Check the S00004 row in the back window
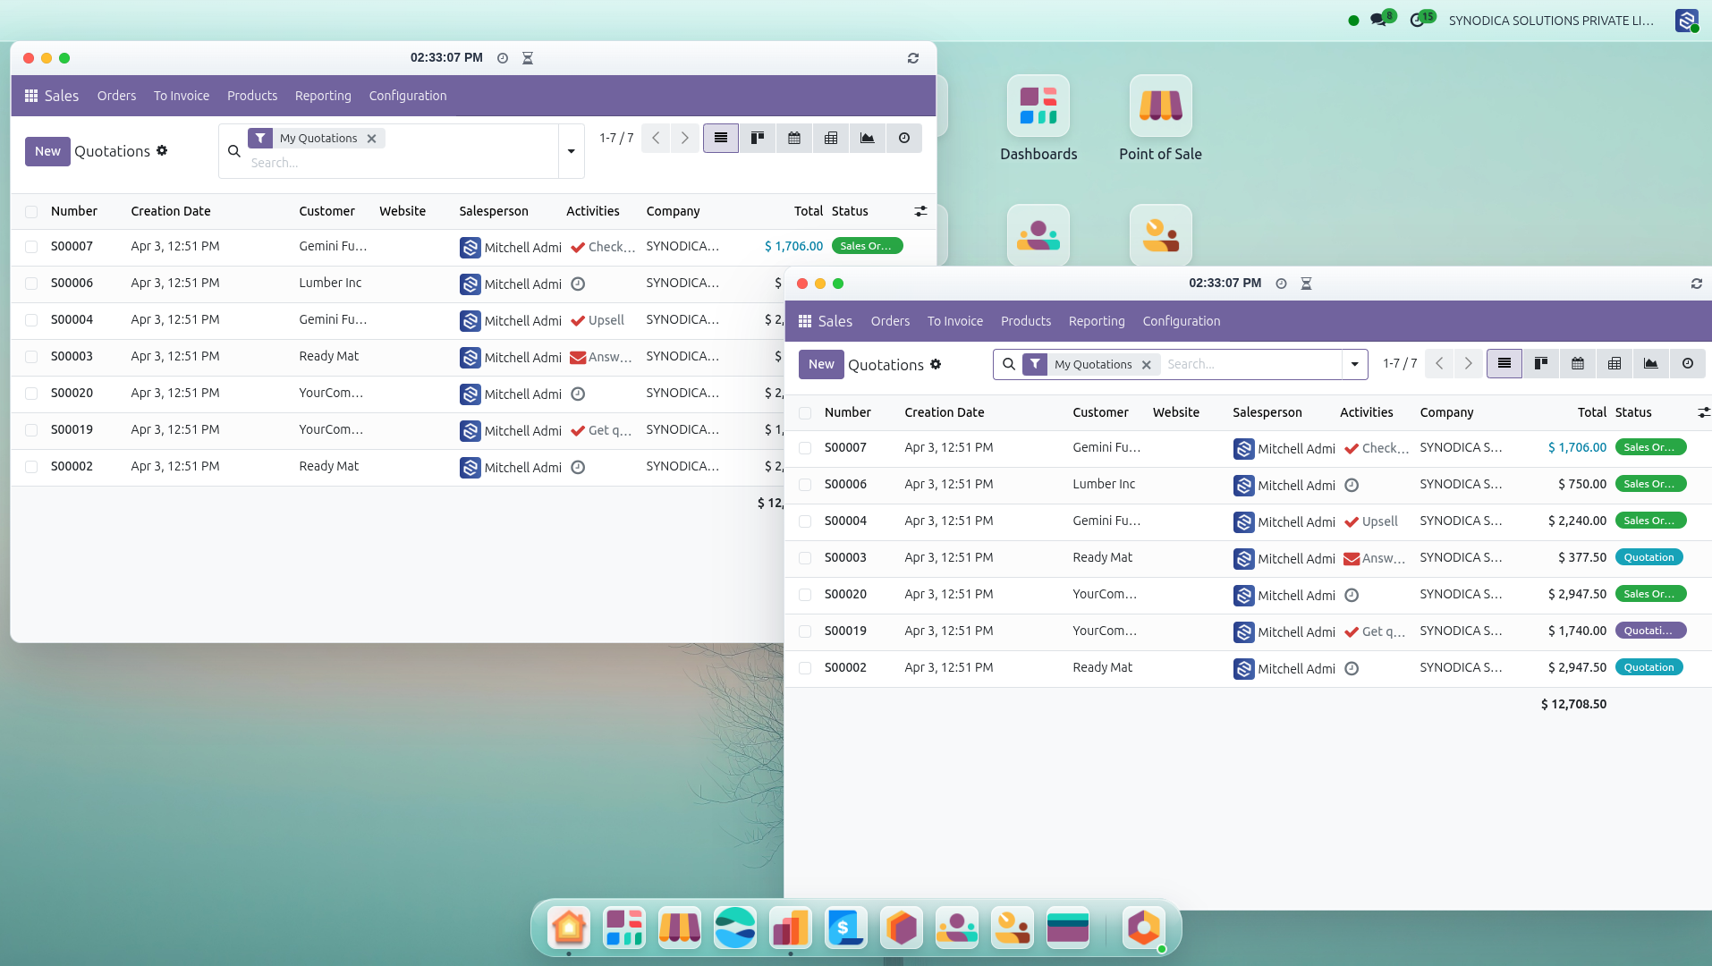This screenshot has height=966, width=1712. [x=31, y=320]
